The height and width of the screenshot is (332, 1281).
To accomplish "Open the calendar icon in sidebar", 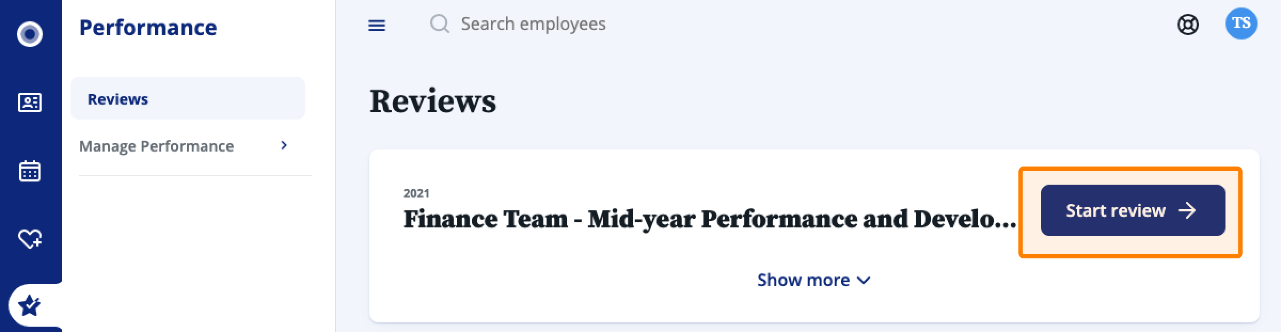I will (x=30, y=171).
